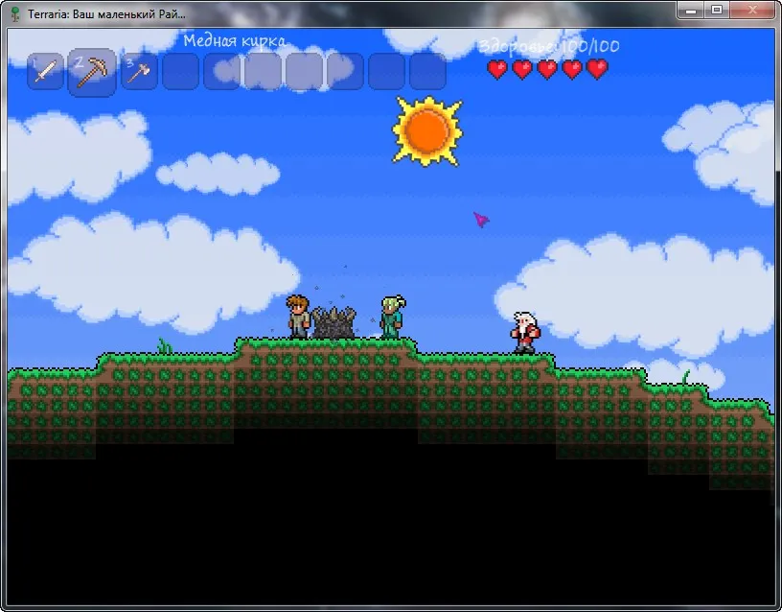Click the white-haired bearded NPC in red

pos(524,333)
